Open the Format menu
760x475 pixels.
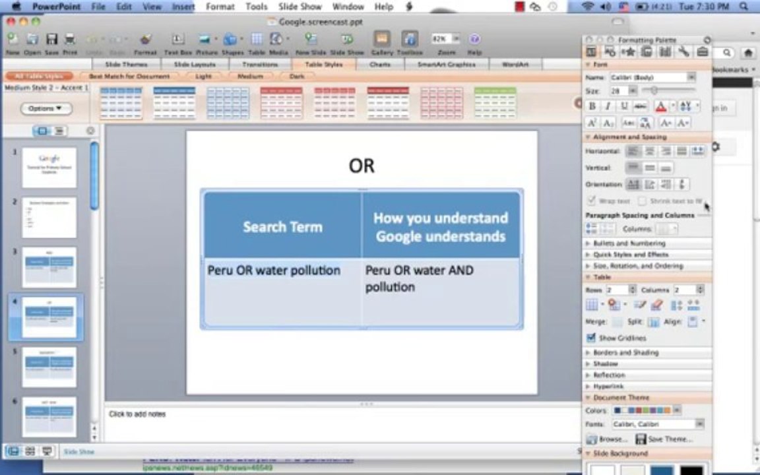click(220, 7)
